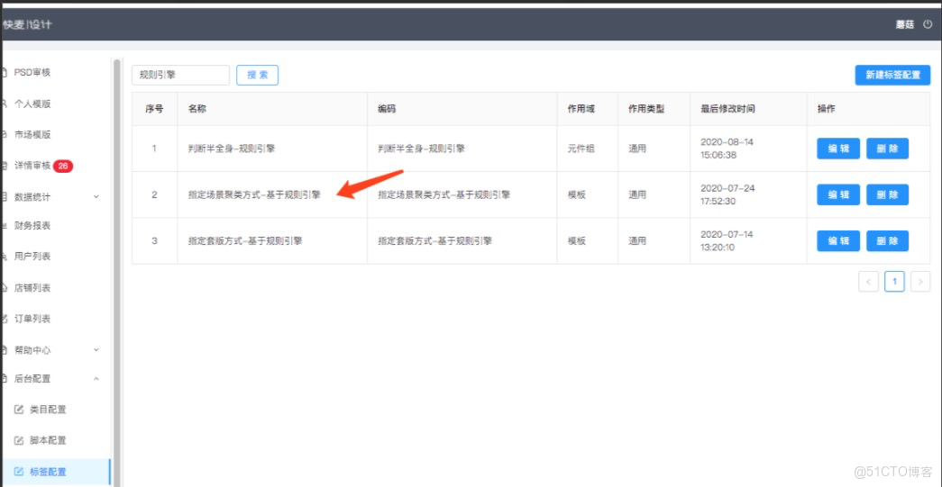Click the search box containing 规则引擎

click(181, 75)
